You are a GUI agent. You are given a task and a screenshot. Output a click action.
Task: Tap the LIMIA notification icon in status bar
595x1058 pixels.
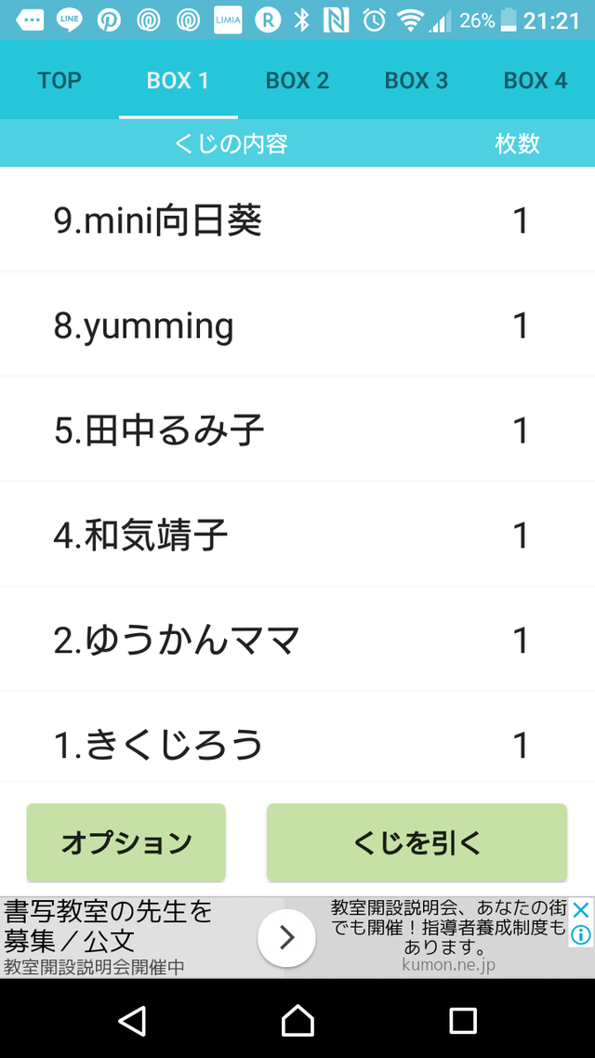[228, 20]
